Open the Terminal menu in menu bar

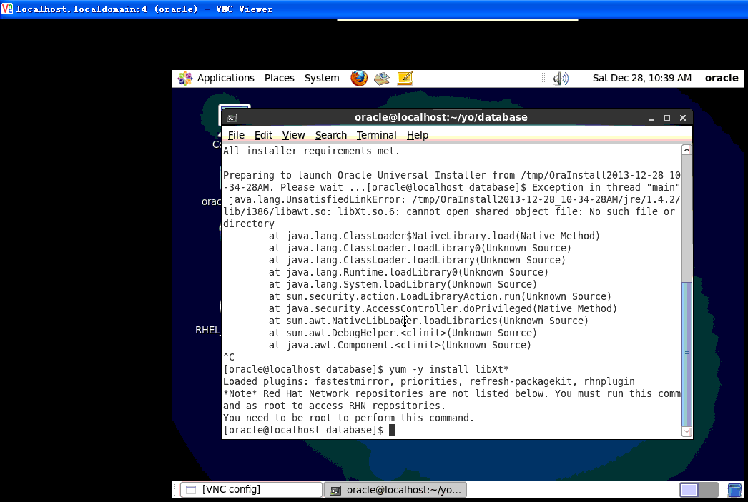click(376, 135)
